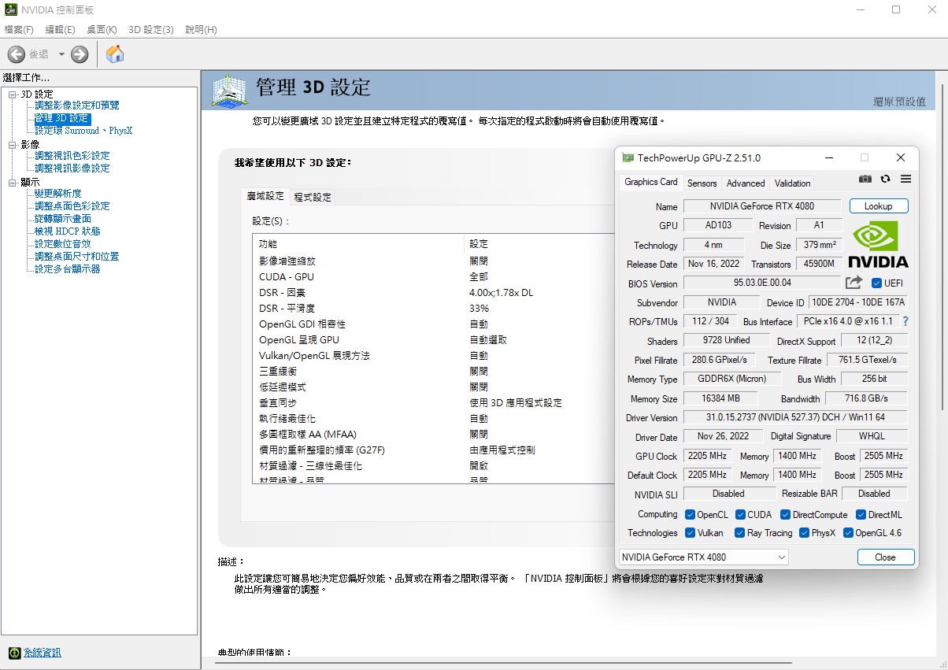Select 調整桌面色彩設定 tree item
Viewport: 948px width, 670px height.
[72, 206]
